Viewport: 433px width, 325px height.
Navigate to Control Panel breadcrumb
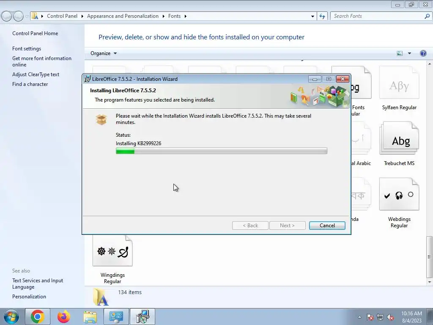point(62,16)
